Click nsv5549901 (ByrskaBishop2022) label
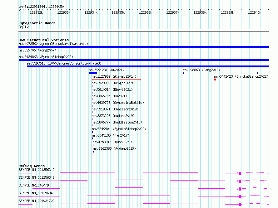 (119, 129)
